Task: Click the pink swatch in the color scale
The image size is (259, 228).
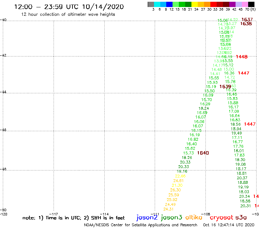Action: coord(245,5)
